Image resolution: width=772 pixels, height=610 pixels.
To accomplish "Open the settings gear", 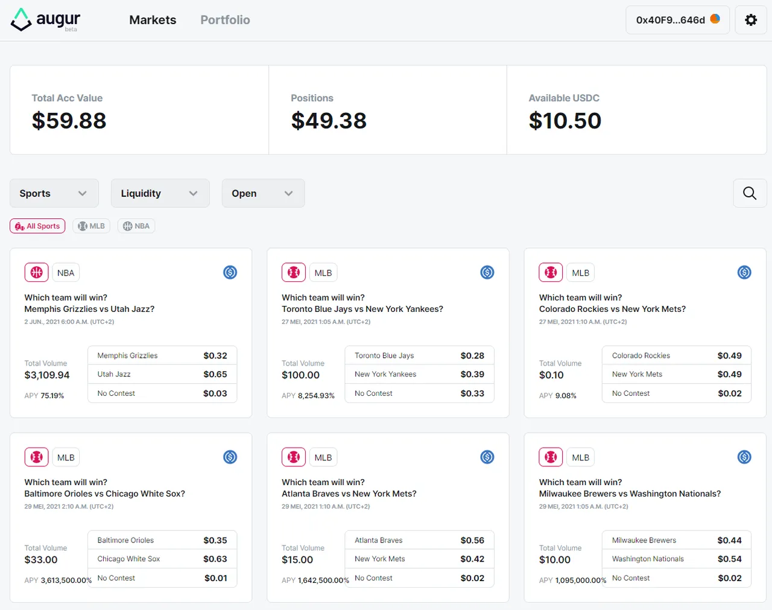I will [751, 20].
